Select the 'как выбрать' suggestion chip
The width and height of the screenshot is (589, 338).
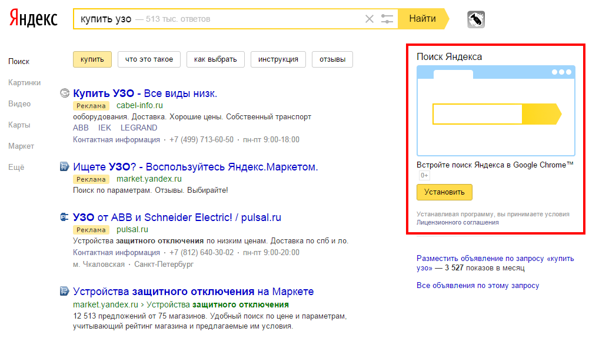pos(215,59)
